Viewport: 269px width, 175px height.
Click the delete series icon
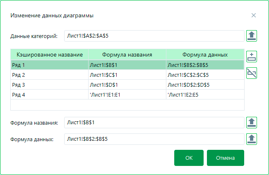[x=252, y=73]
